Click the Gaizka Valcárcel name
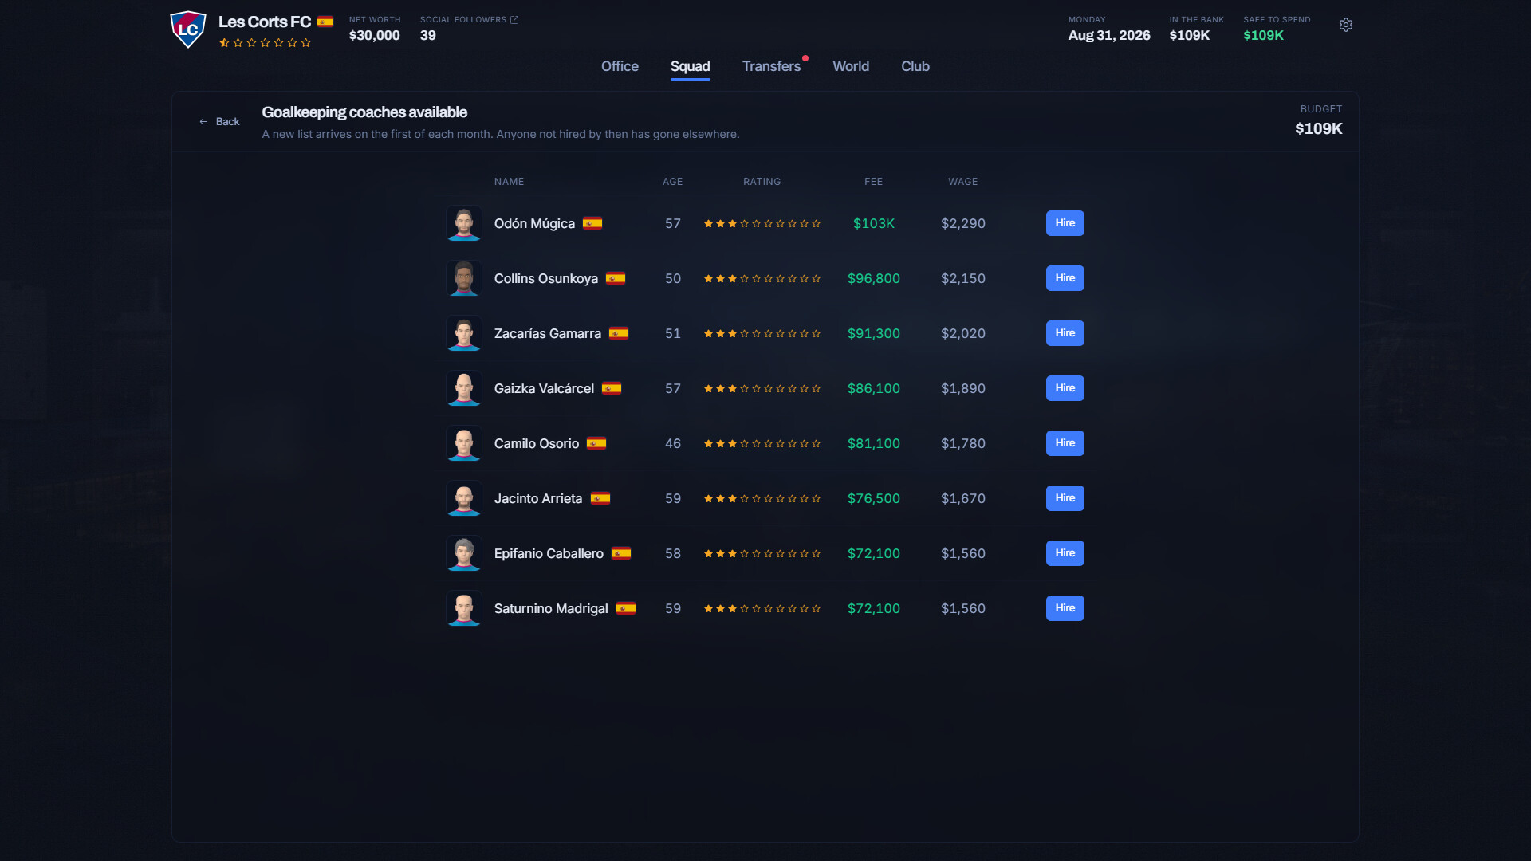Image resolution: width=1531 pixels, height=861 pixels. pyautogui.click(x=544, y=388)
